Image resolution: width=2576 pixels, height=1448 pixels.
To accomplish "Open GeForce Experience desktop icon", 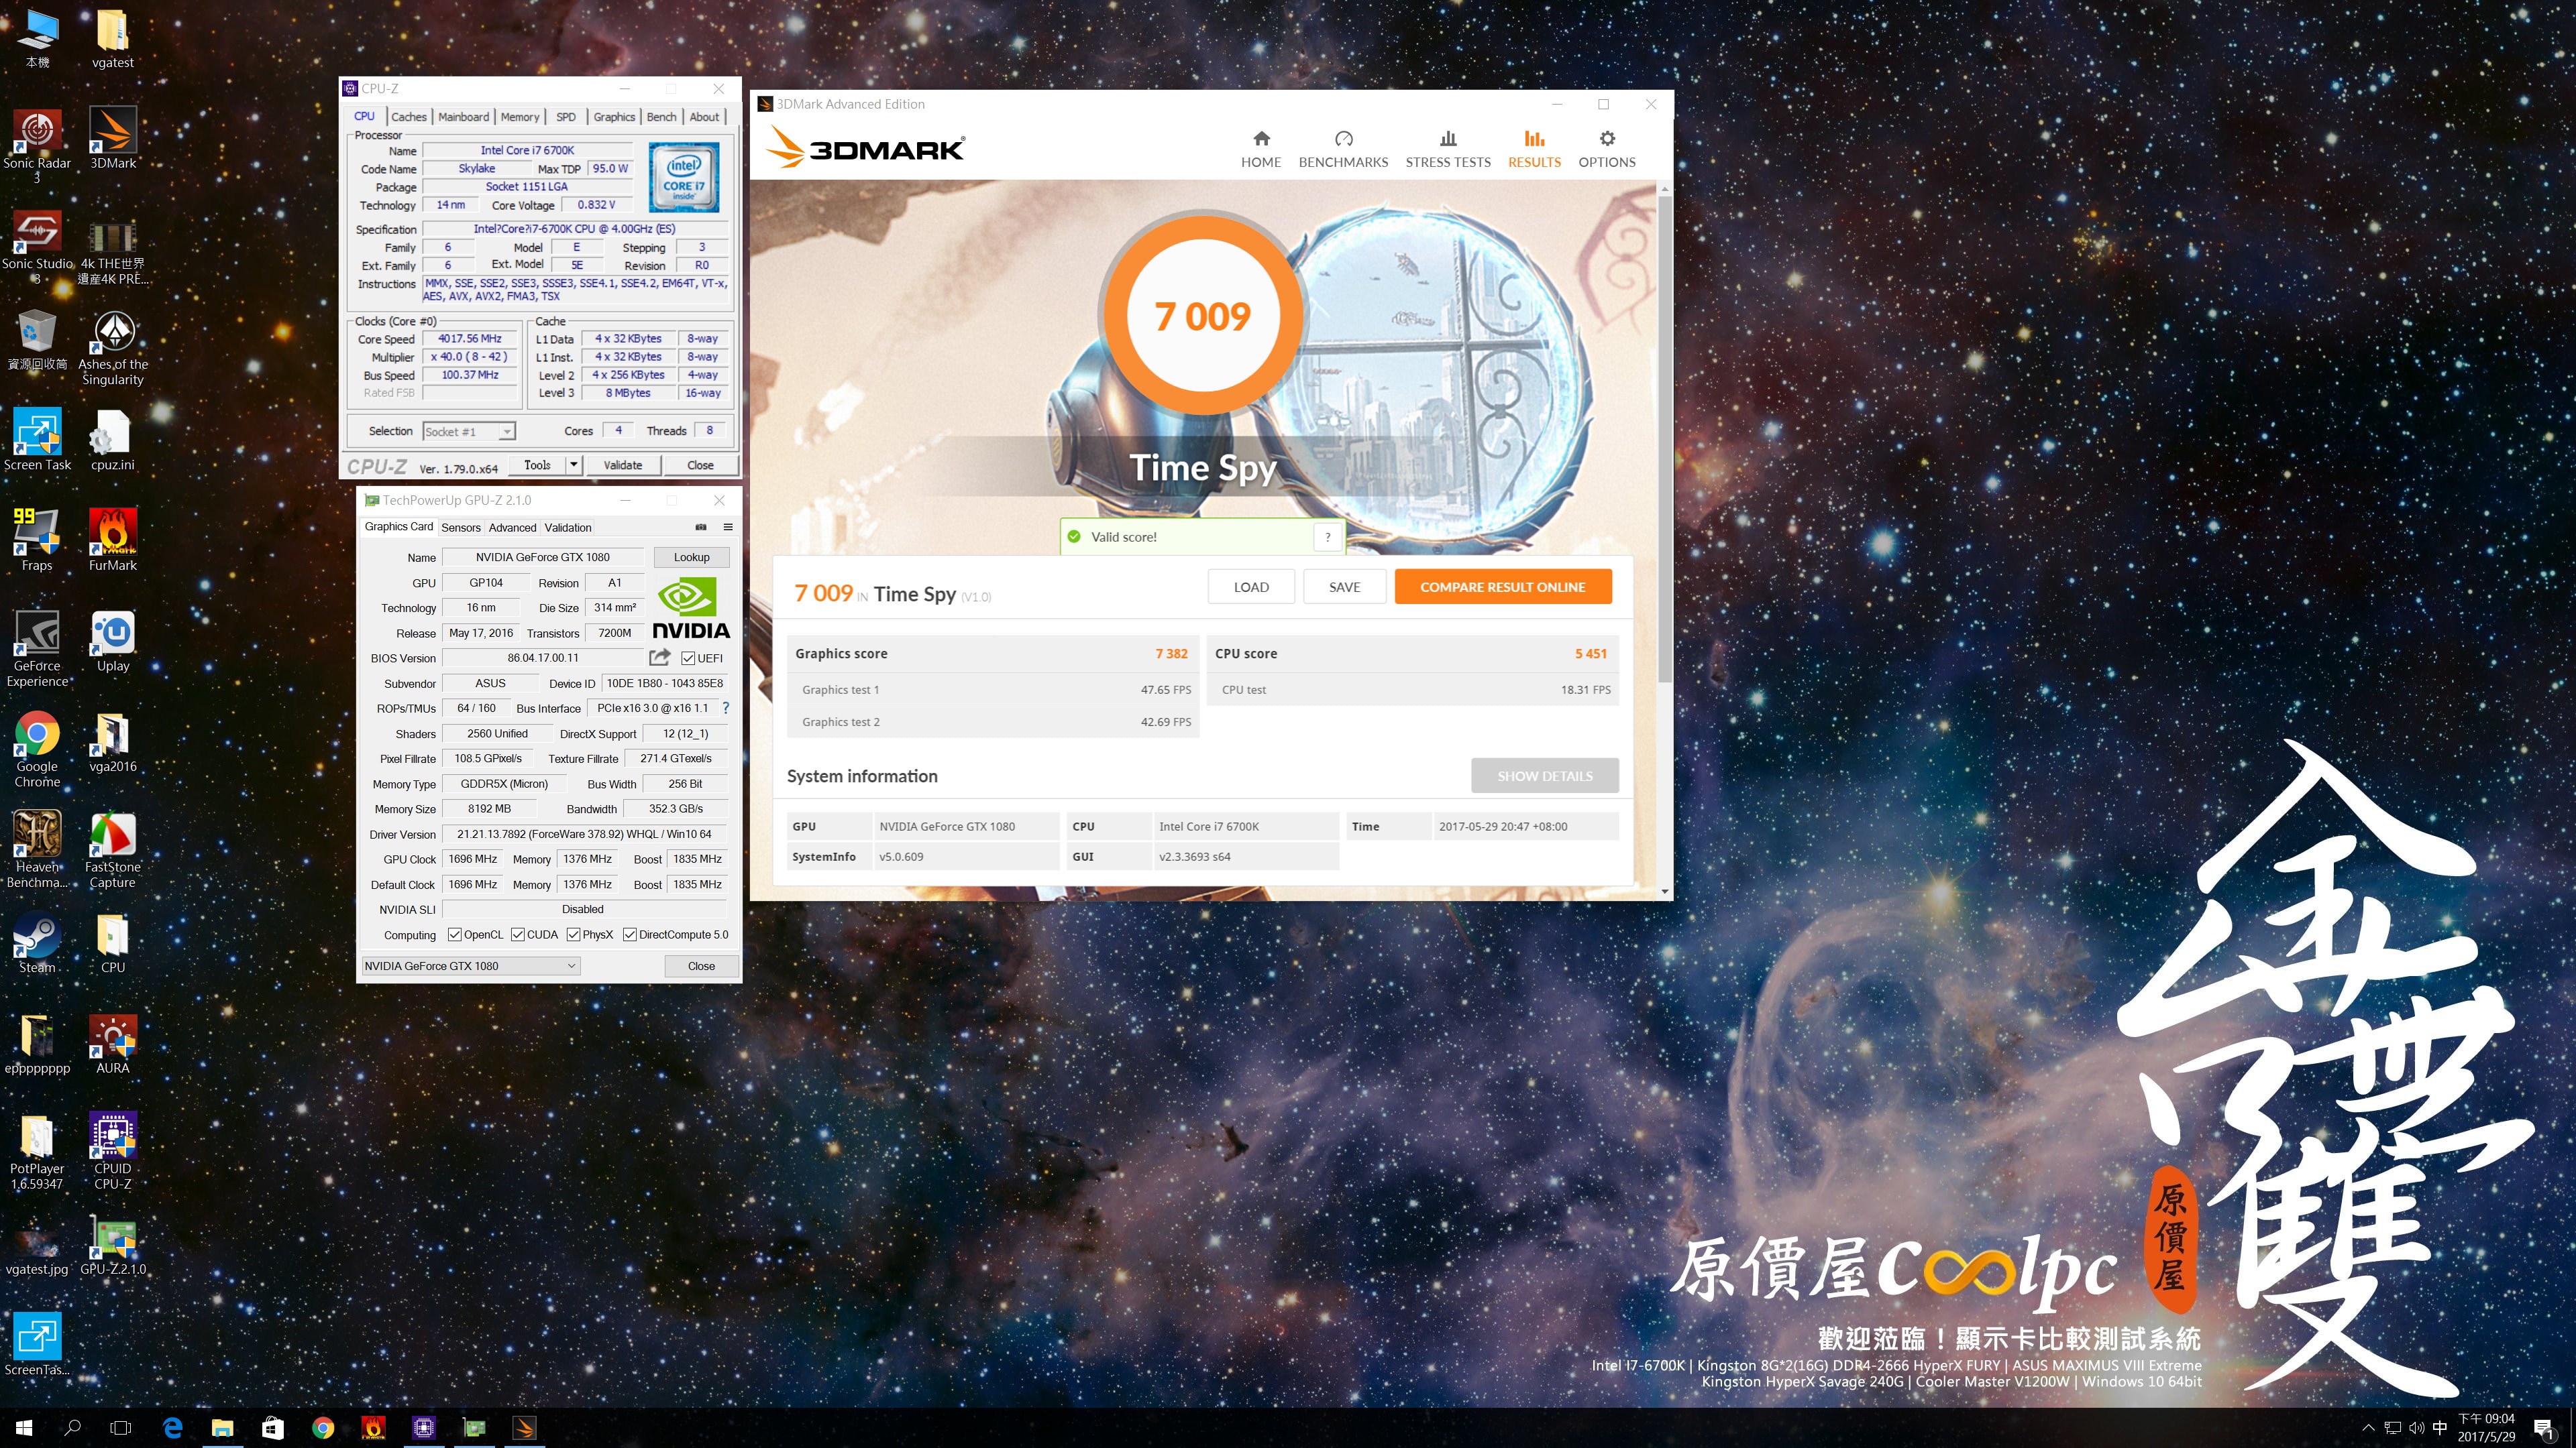I will [37, 650].
